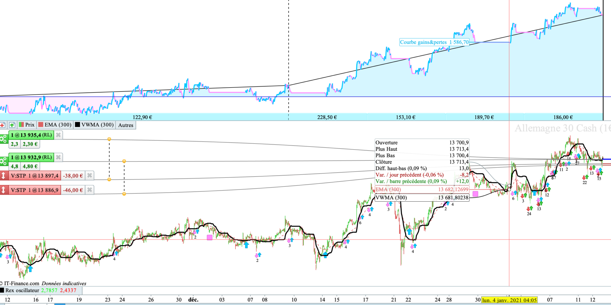Open gear settings for position 13 932,9
Screen dimensions: 611x305
click(4, 161)
